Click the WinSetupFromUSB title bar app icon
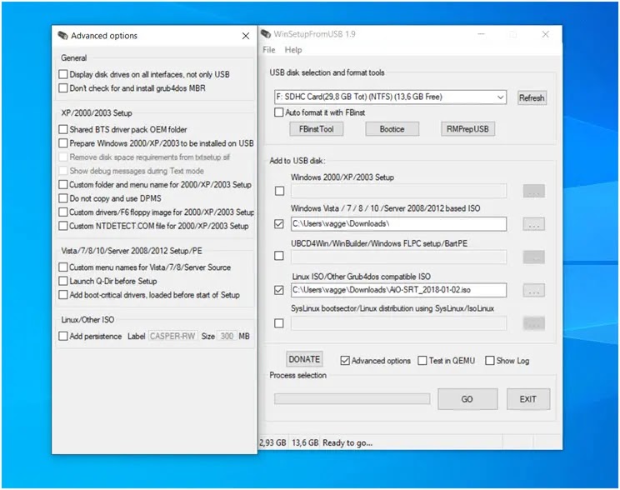 pyautogui.click(x=266, y=34)
